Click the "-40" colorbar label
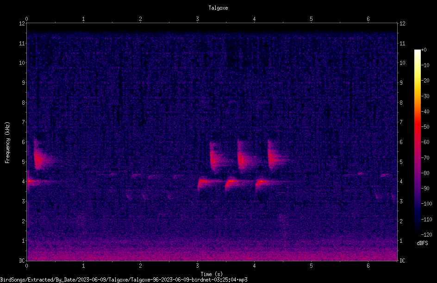Image resolution: width=437 pixels, height=283 pixels. tap(425, 112)
